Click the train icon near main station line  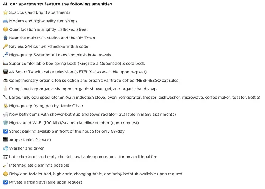point(5,38)
